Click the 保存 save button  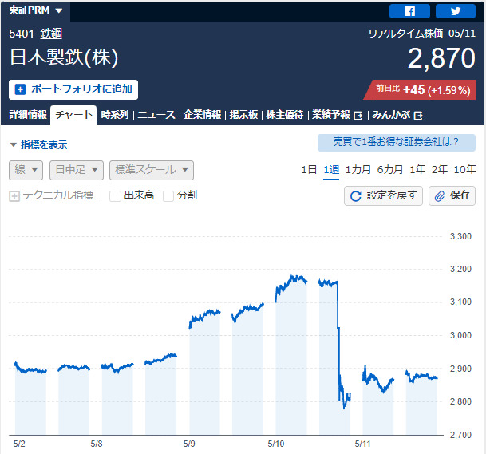coord(452,195)
